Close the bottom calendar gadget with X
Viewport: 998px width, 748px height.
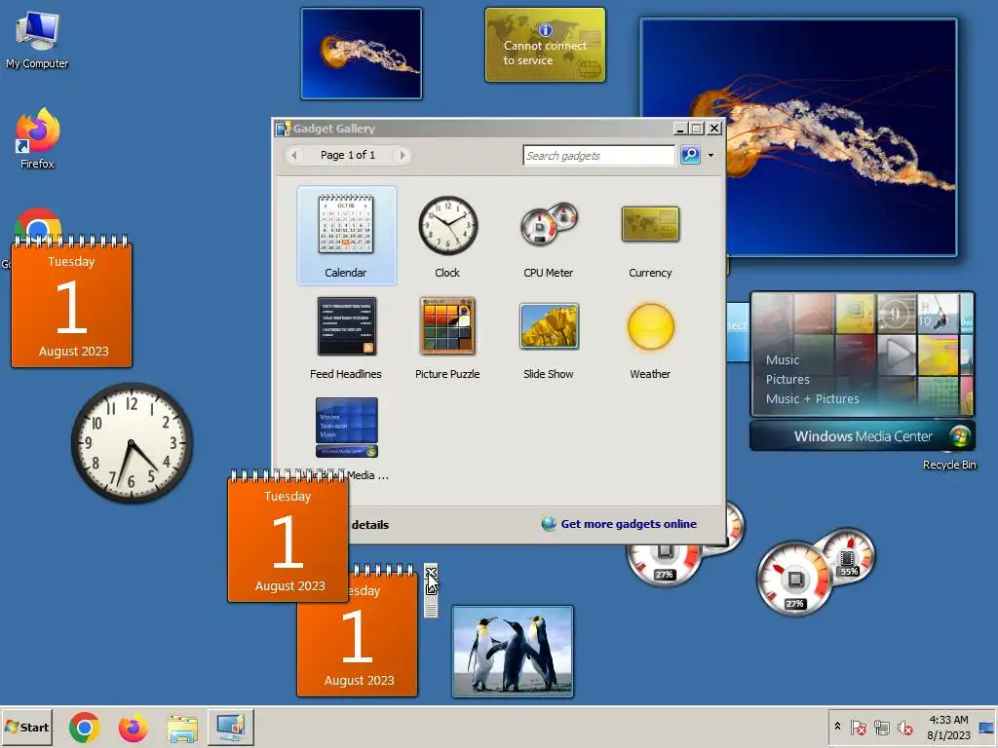pyautogui.click(x=431, y=573)
